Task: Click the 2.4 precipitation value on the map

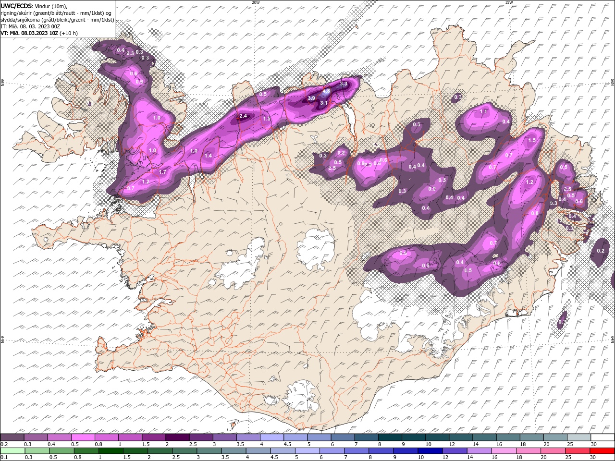Action: click(243, 116)
